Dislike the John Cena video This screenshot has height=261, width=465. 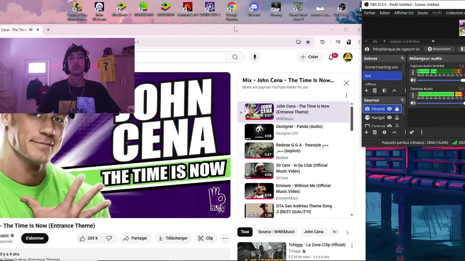click(109, 238)
